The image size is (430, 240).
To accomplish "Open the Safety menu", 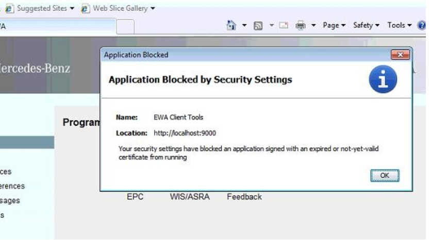I will point(367,25).
